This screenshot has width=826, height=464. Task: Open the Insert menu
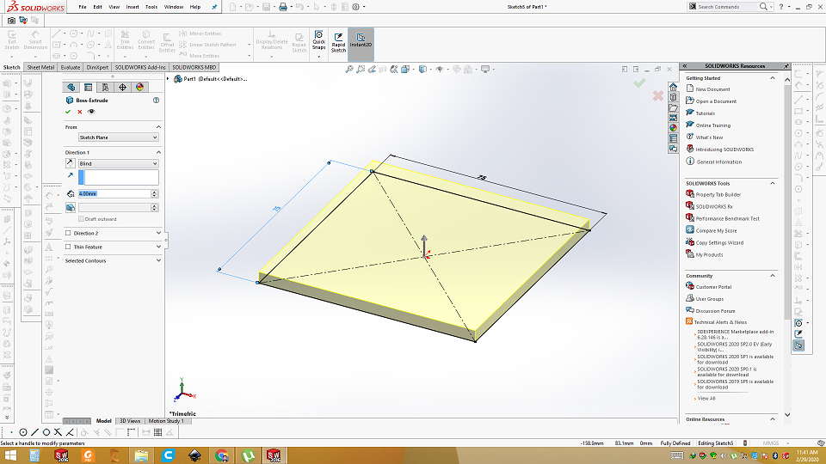[133, 7]
